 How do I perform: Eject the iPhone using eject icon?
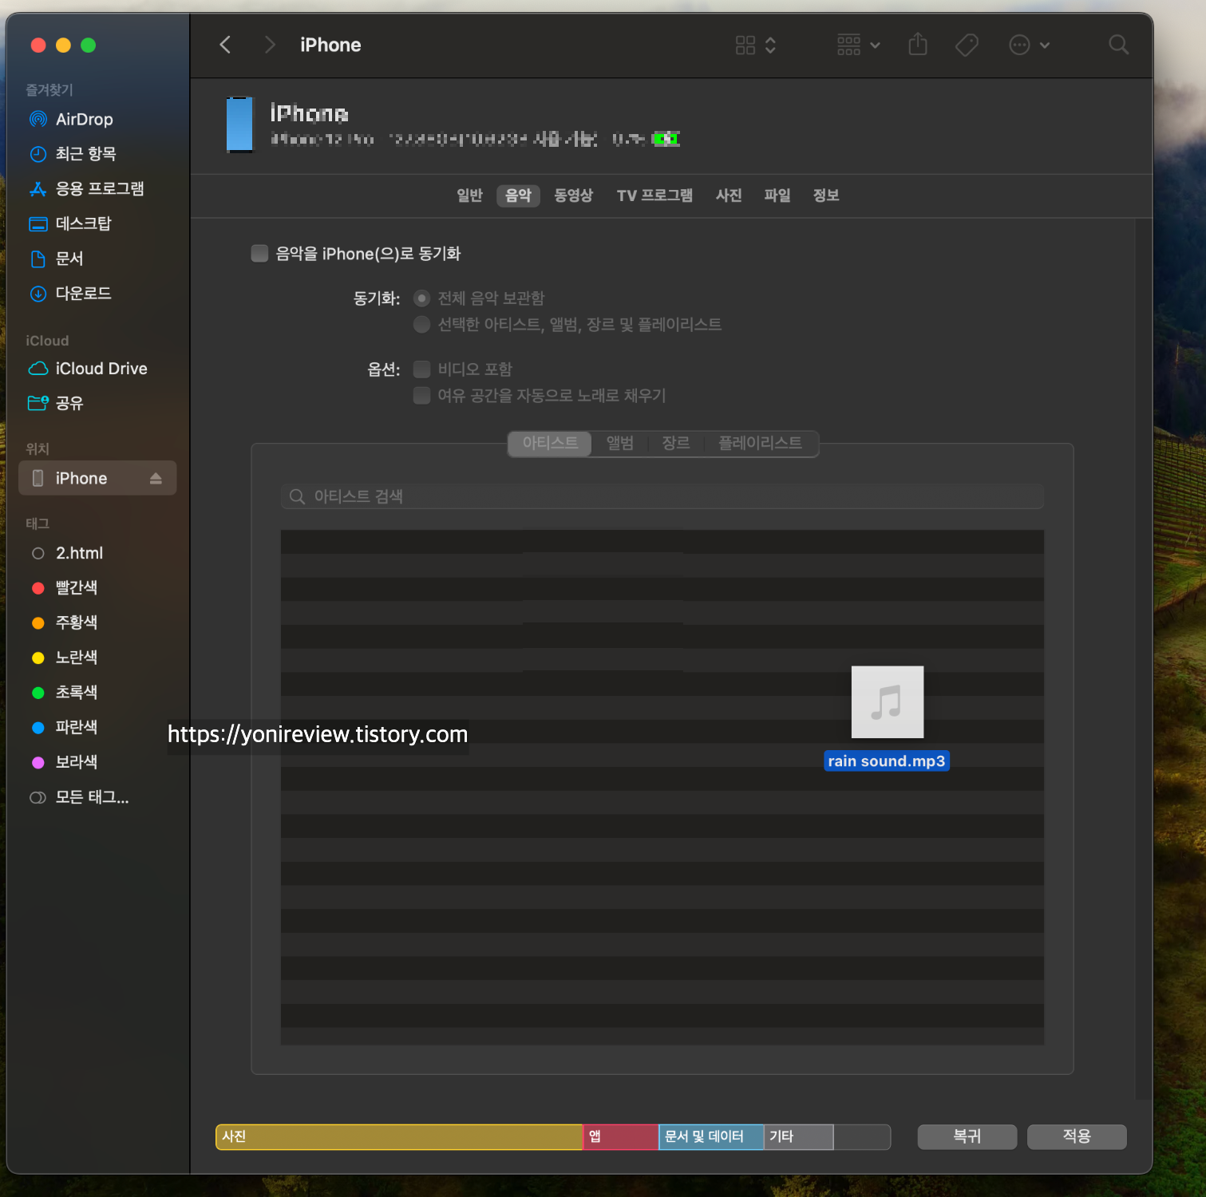(156, 478)
